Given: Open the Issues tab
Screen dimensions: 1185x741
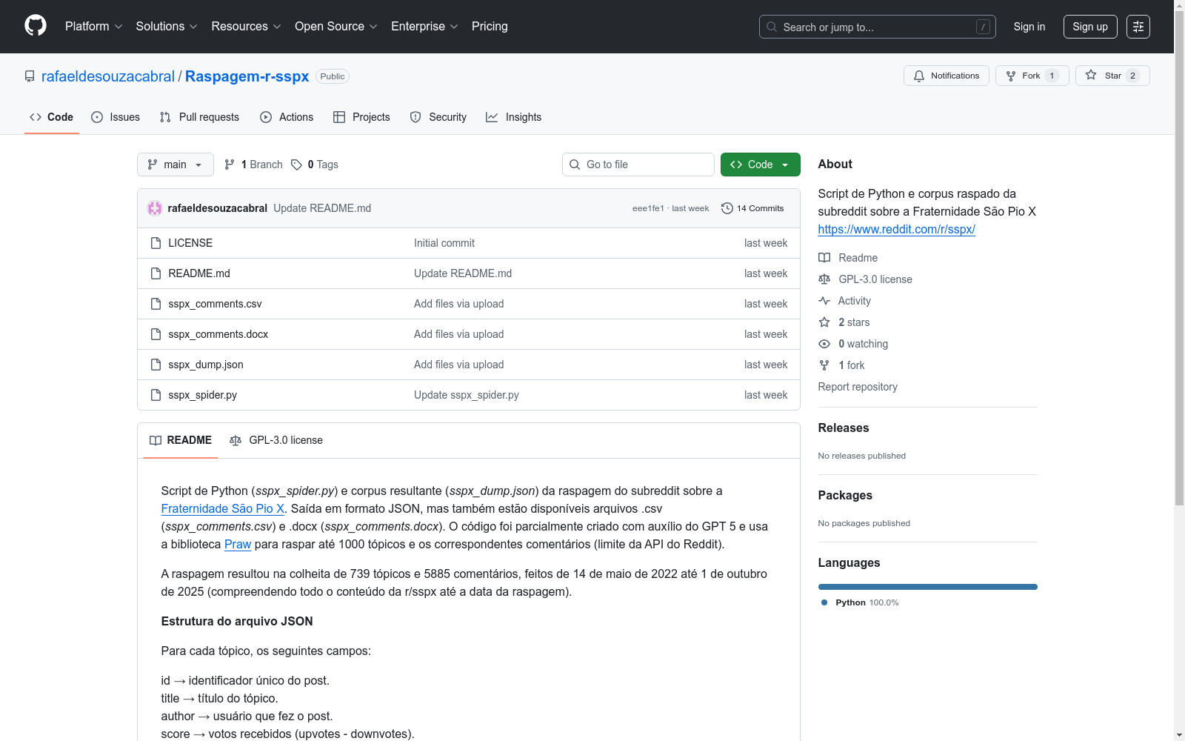Looking at the screenshot, I should pos(116,117).
